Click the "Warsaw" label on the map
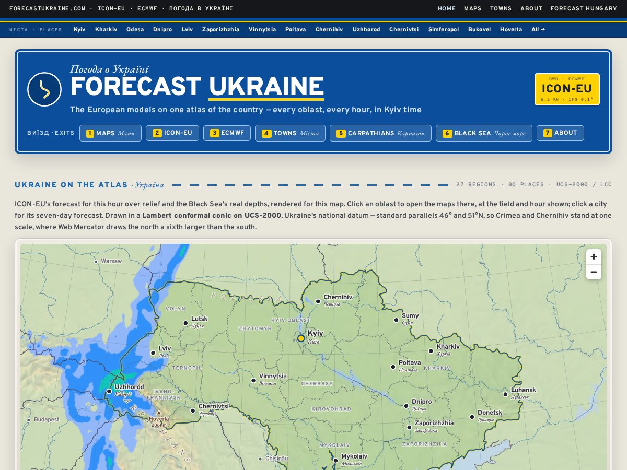 coord(111,261)
